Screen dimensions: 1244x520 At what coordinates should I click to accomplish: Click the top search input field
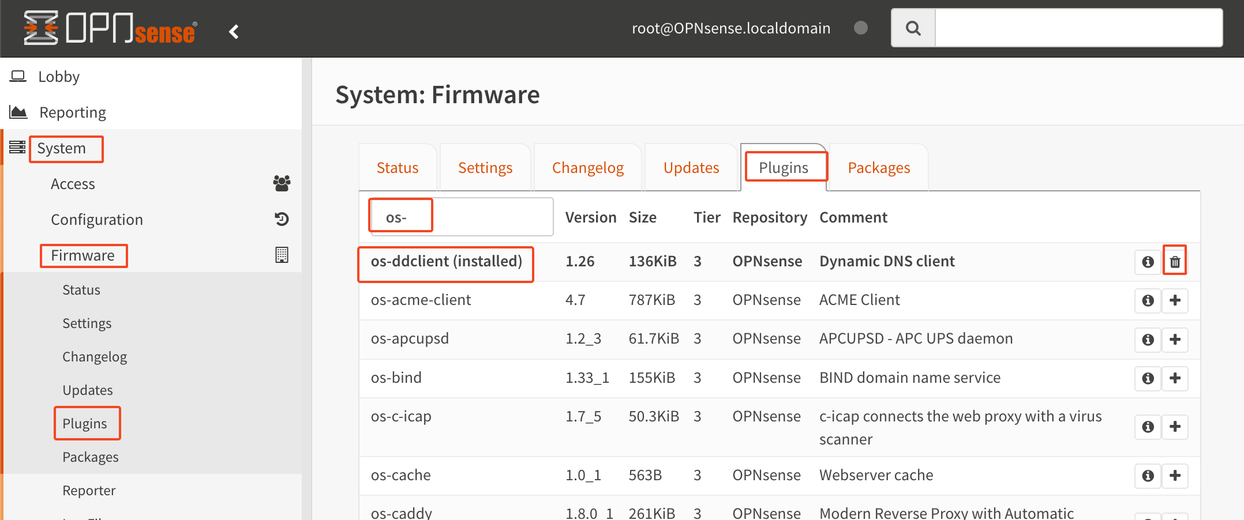tap(1078, 28)
